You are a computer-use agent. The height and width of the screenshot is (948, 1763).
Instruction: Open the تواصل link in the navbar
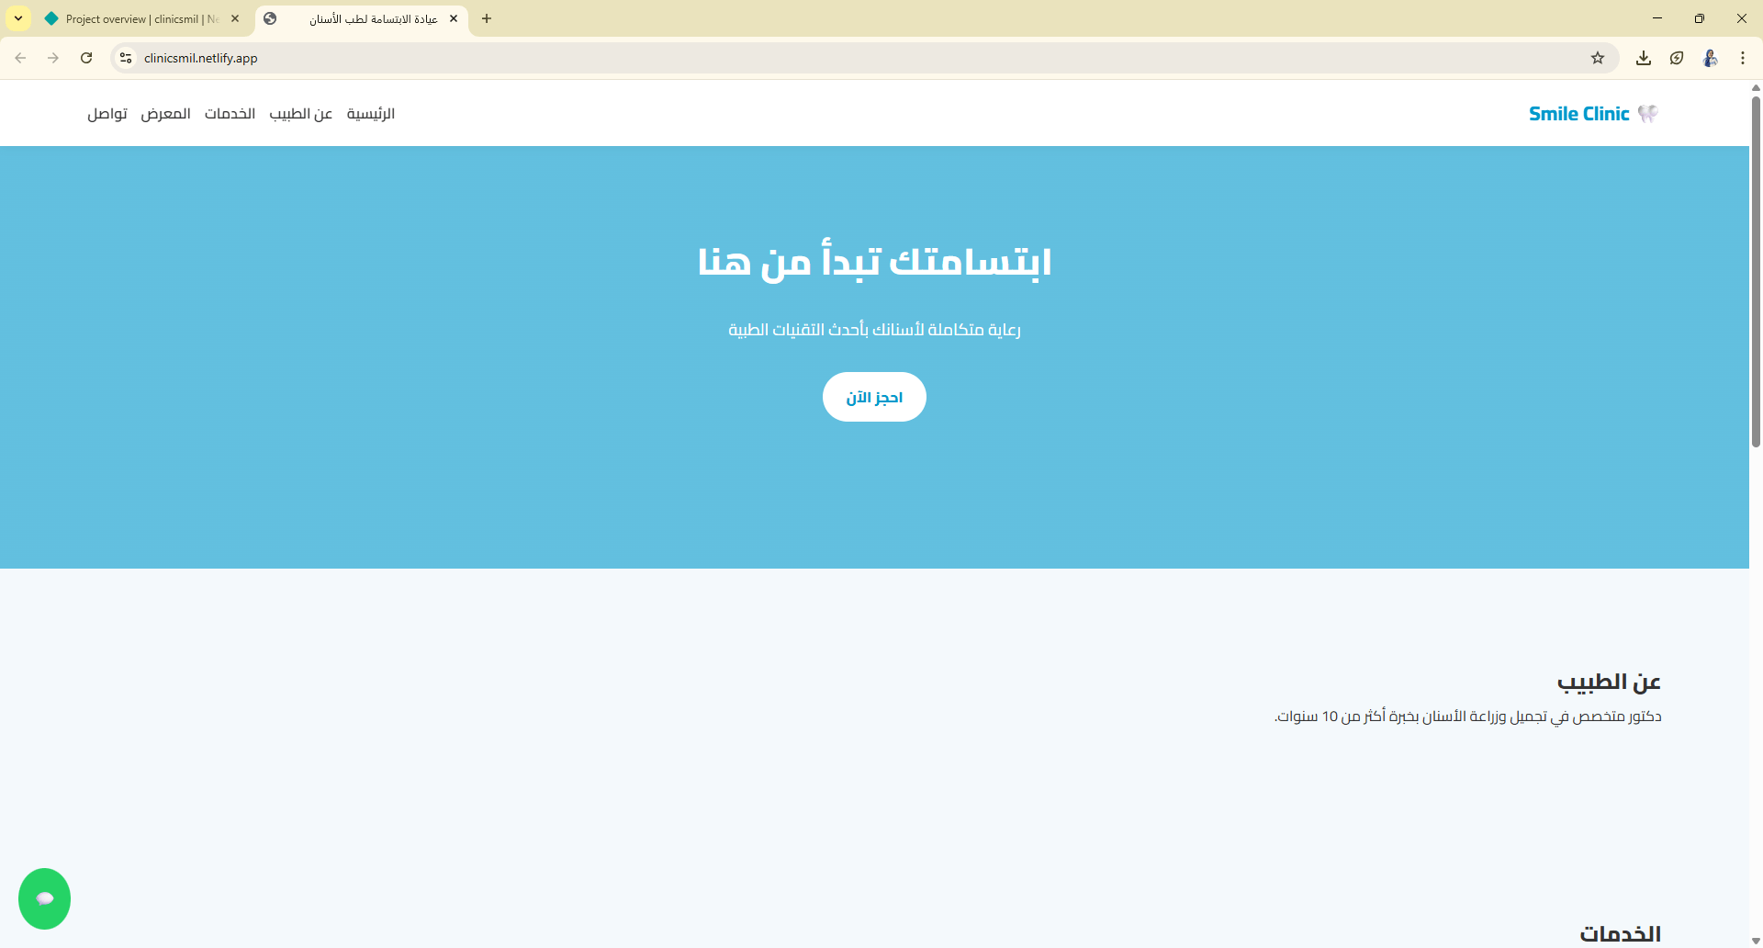107,113
